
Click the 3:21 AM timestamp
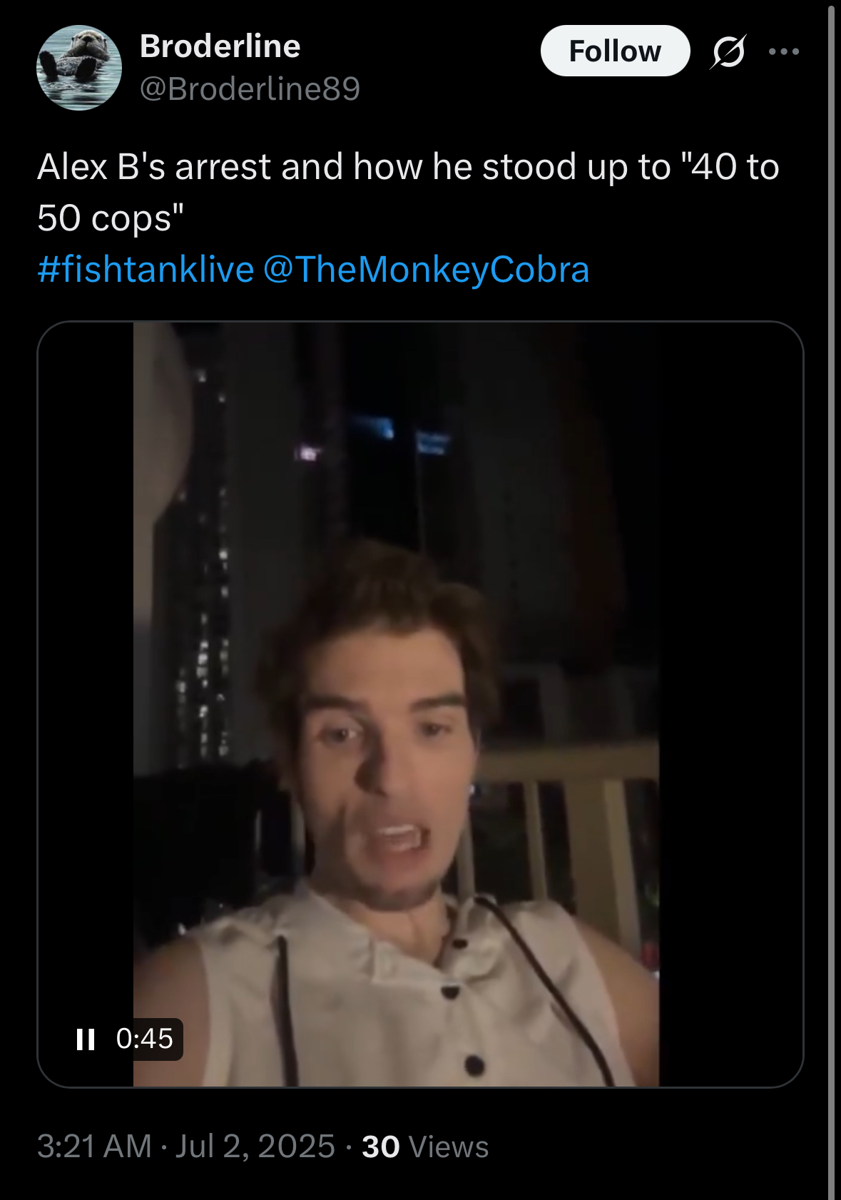94,1146
